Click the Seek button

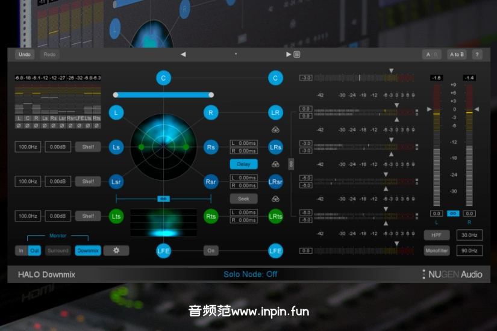[243, 199]
